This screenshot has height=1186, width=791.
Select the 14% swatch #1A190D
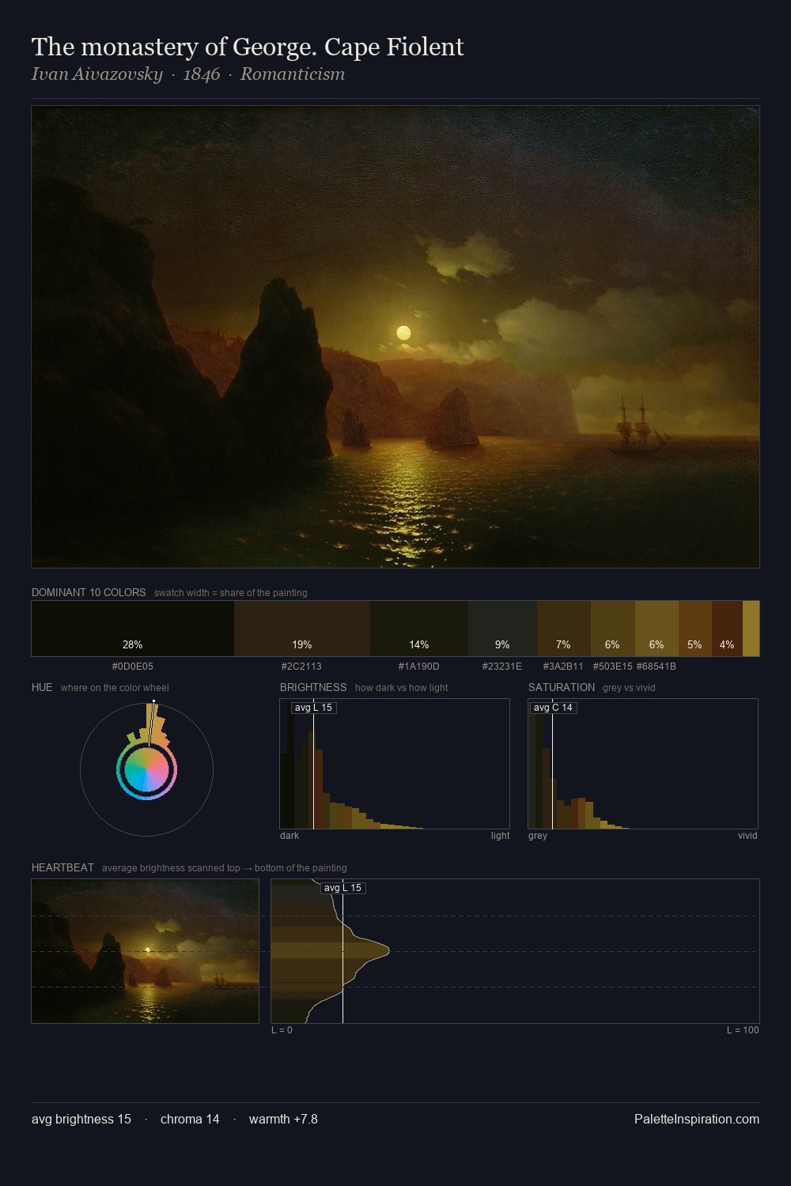[x=419, y=629]
